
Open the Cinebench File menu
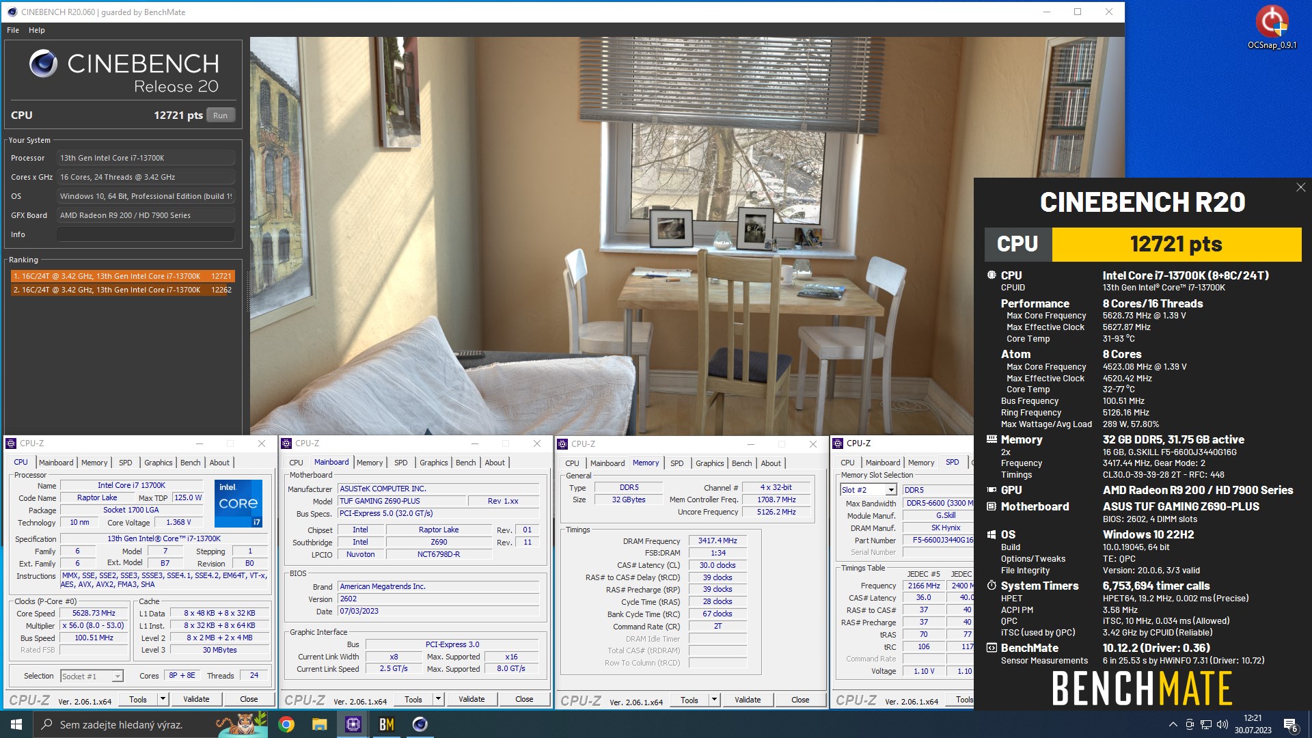[x=13, y=30]
